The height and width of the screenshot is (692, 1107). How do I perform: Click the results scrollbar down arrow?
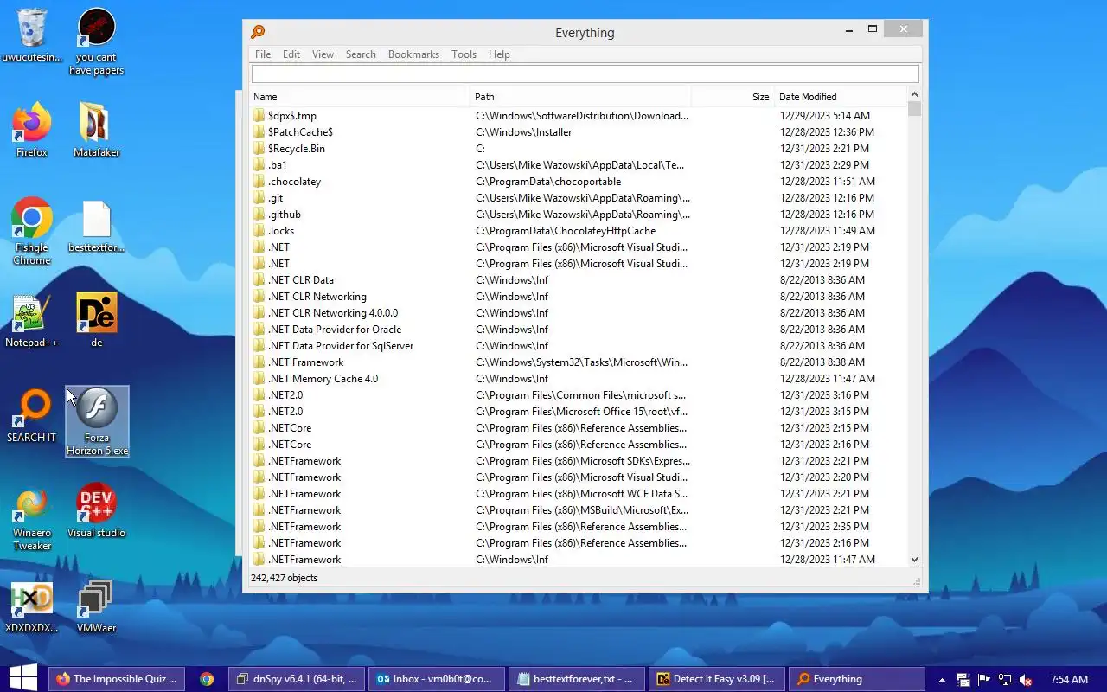915,560
